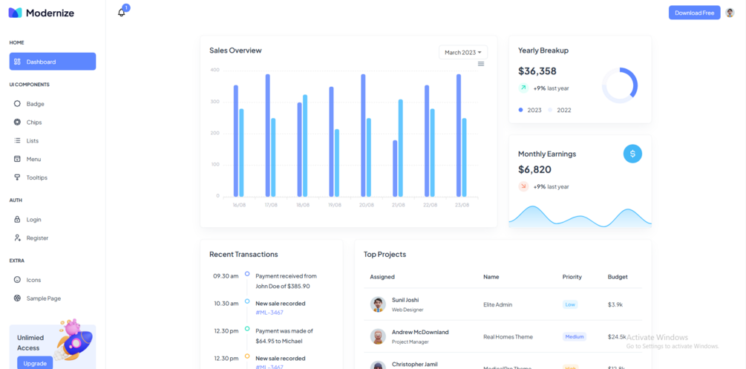Click the red down-arrow icon in Monthly Earnings
Viewport: 746px width, 369px height.
(523, 186)
